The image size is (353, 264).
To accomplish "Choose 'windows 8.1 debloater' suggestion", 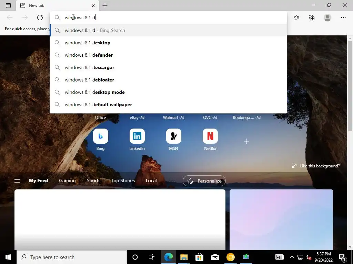I will pos(168,80).
